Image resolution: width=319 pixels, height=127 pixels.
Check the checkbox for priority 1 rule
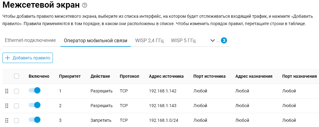tap(16, 91)
